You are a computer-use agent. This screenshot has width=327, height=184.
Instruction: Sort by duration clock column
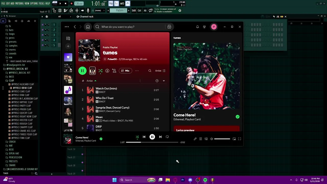[157, 81]
